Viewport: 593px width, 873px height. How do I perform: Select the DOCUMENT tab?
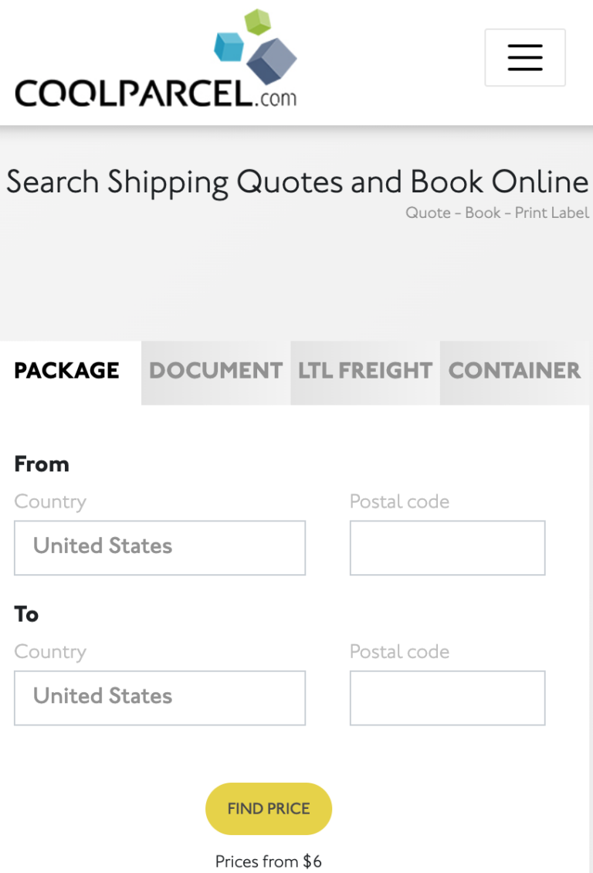click(x=215, y=371)
